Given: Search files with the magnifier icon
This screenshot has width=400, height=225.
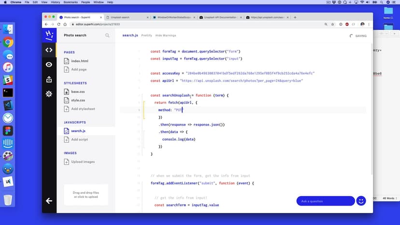Looking at the screenshot, I should point(107,35).
